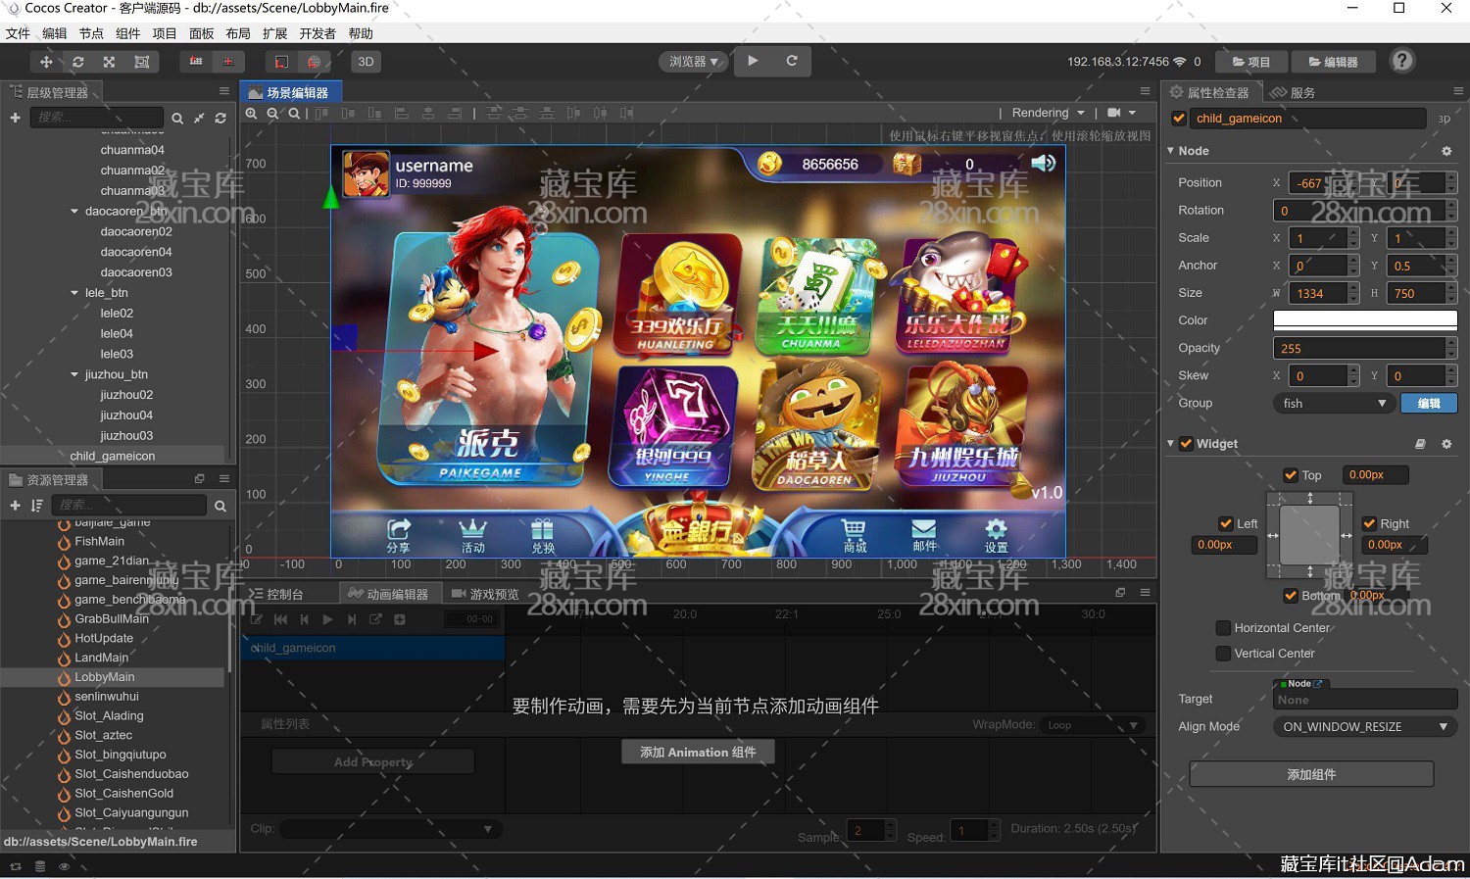Click the search input in the 层级管理器 panel

tap(98, 118)
